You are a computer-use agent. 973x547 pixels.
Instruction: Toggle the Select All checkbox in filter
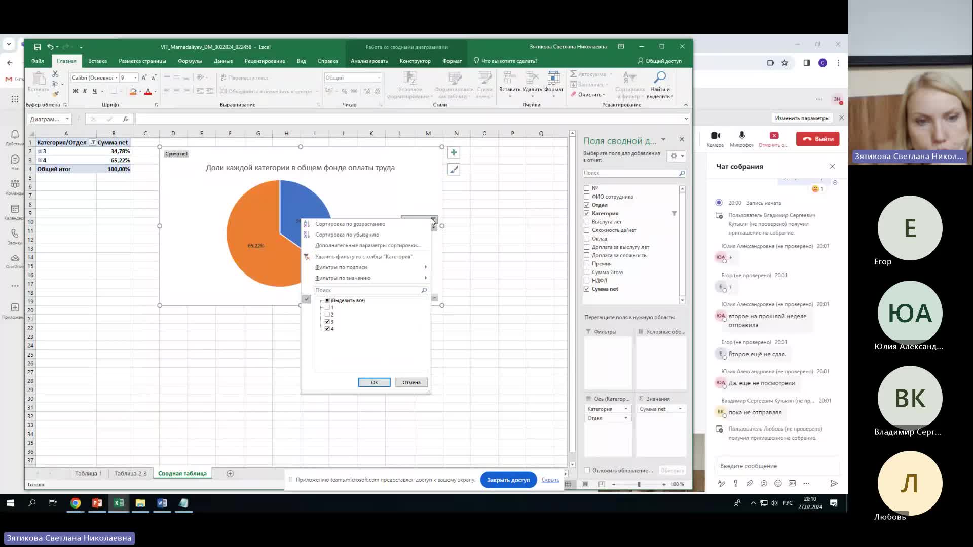[327, 300]
